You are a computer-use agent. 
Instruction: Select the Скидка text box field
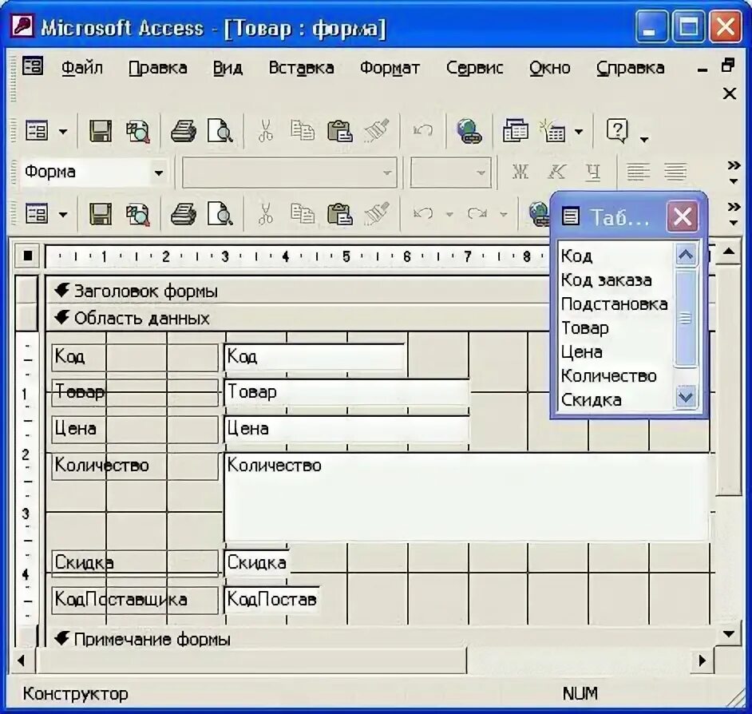[256, 561]
